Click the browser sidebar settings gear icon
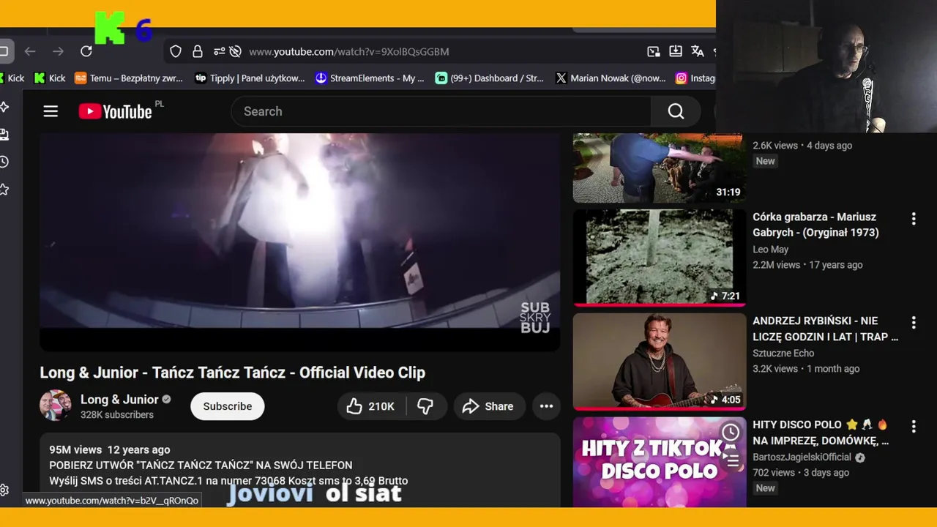This screenshot has width=937, height=527. click(x=4, y=490)
